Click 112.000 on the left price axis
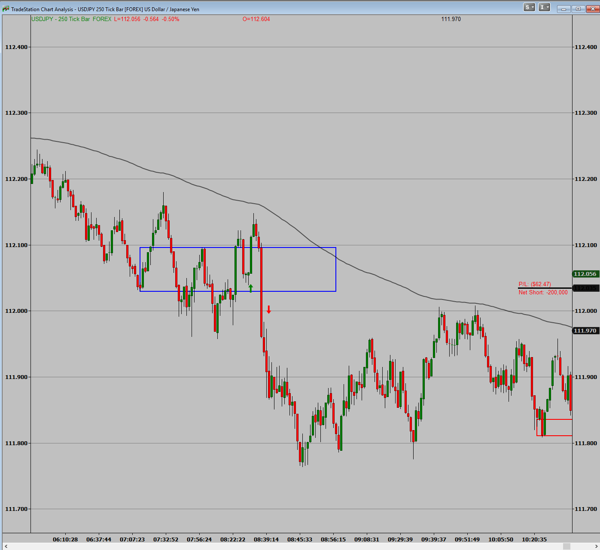This screenshot has height=550, width=600. (16, 311)
